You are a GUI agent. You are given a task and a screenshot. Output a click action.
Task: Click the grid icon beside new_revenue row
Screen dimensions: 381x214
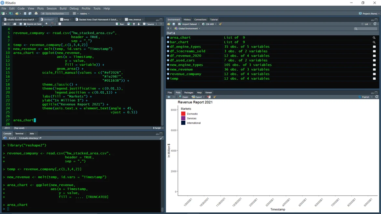374,70
